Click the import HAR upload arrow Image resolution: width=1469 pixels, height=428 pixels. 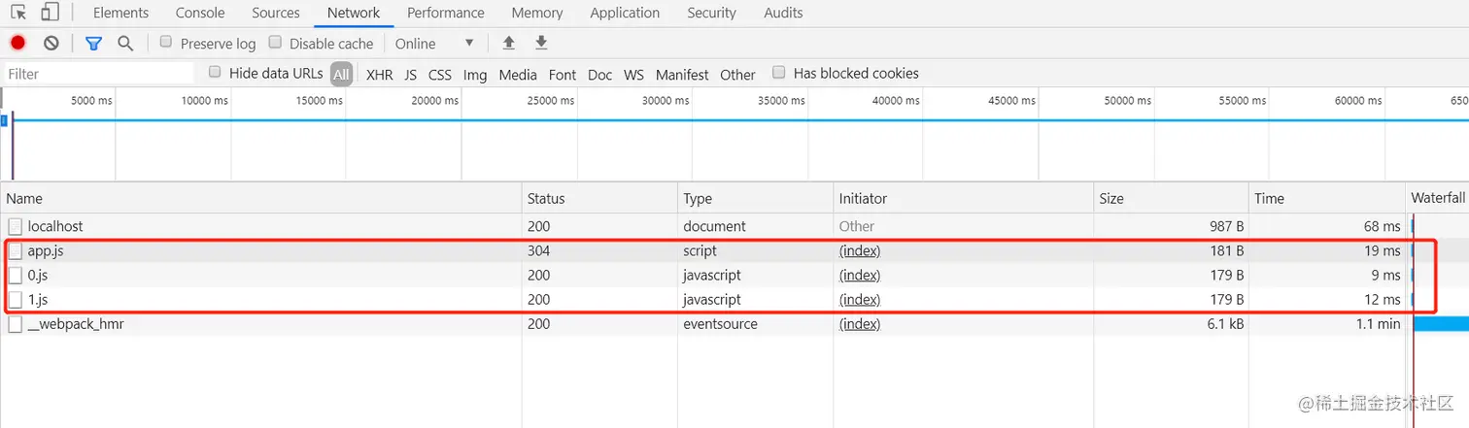[x=508, y=44]
